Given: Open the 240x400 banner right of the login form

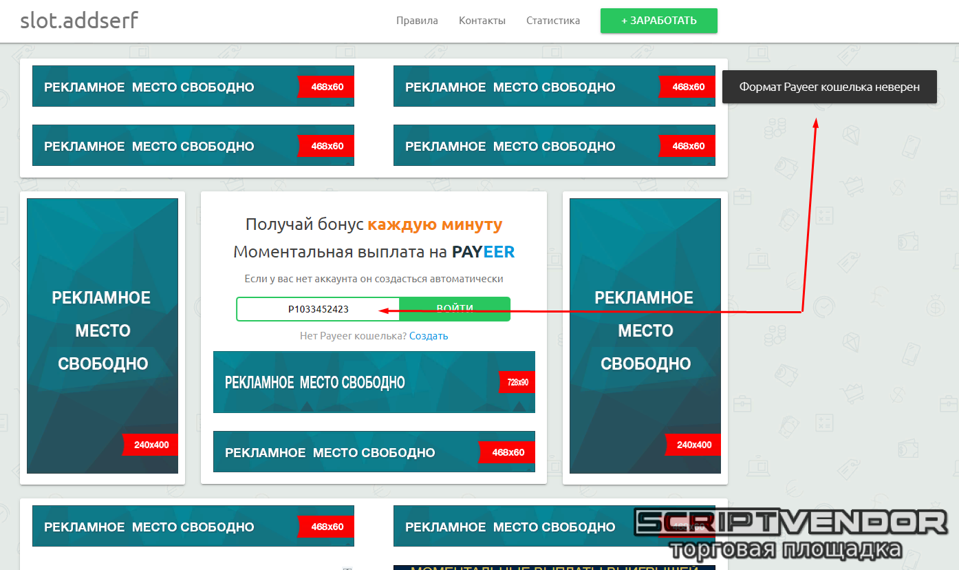Looking at the screenshot, I should click(645, 336).
